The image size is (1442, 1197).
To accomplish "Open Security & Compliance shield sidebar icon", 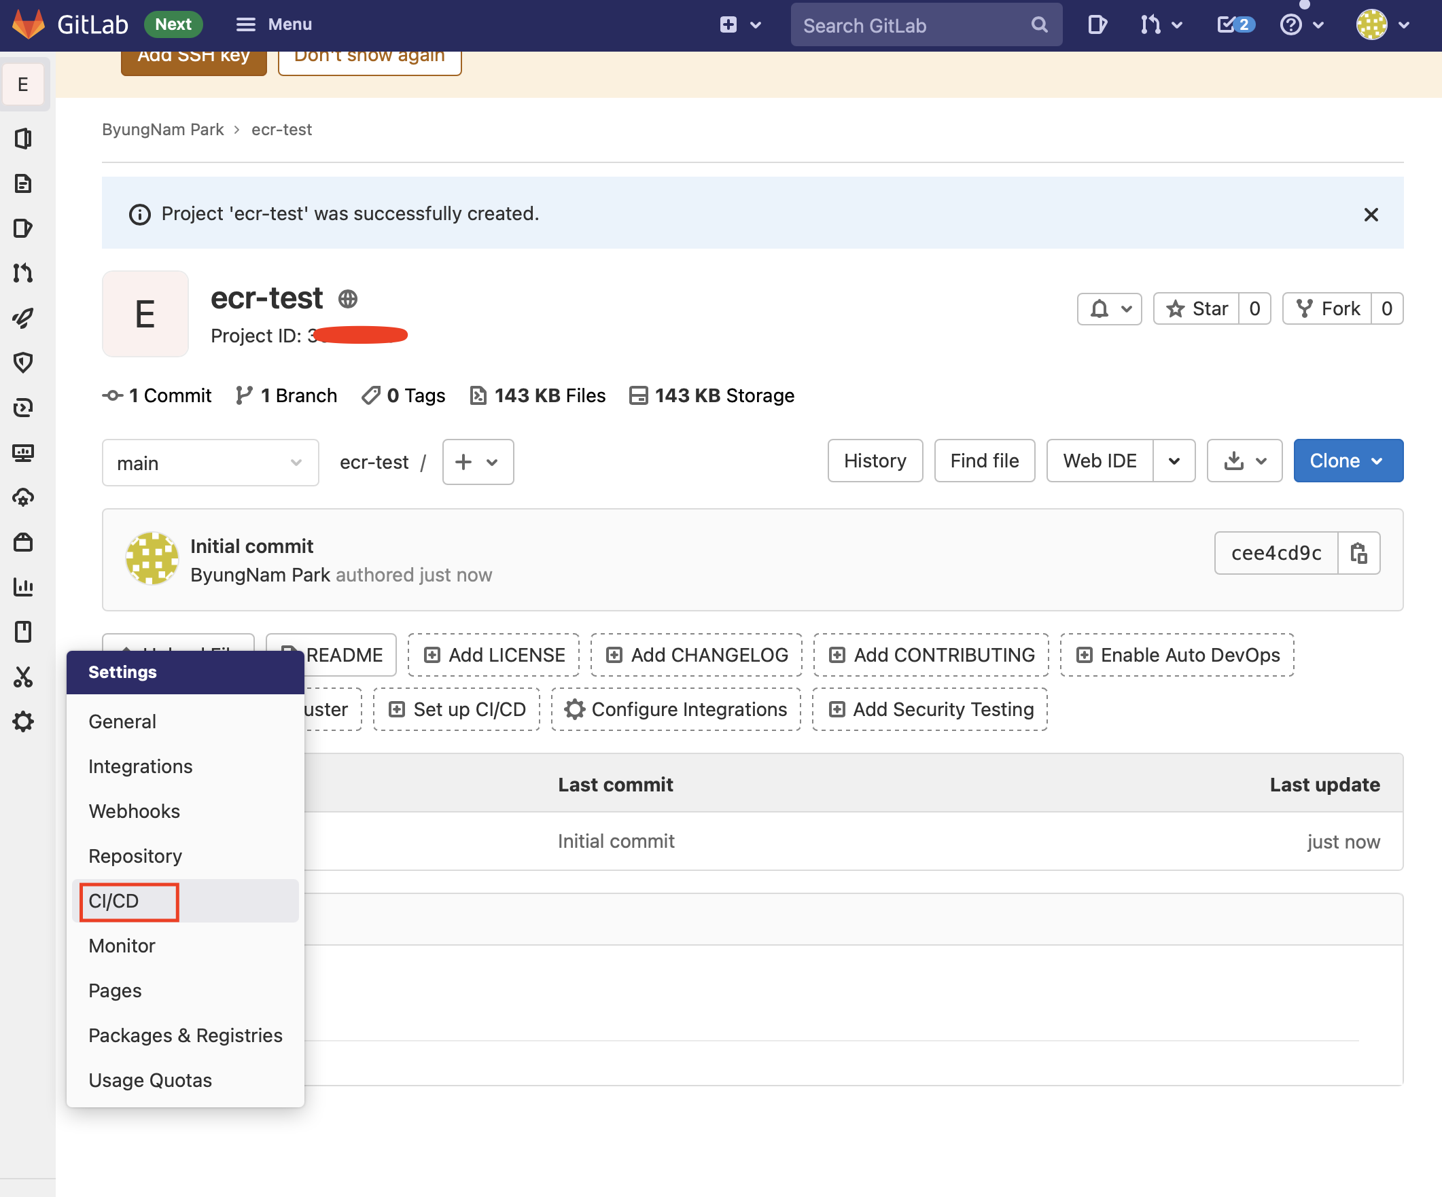I will [x=23, y=362].
